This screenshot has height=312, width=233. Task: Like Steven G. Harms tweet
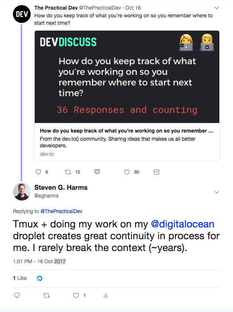[x=76, y=295]
